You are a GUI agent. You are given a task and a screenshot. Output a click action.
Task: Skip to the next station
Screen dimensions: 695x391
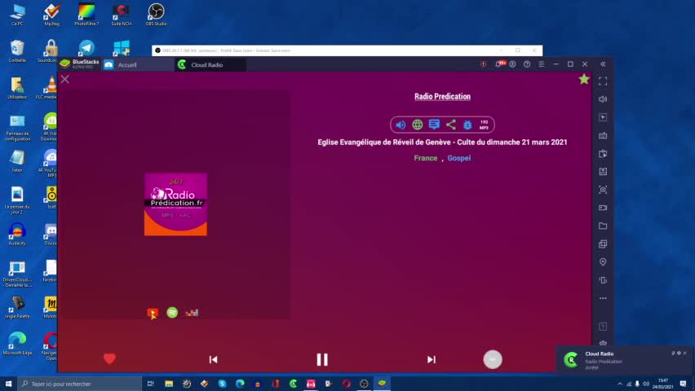click(432, 359)
